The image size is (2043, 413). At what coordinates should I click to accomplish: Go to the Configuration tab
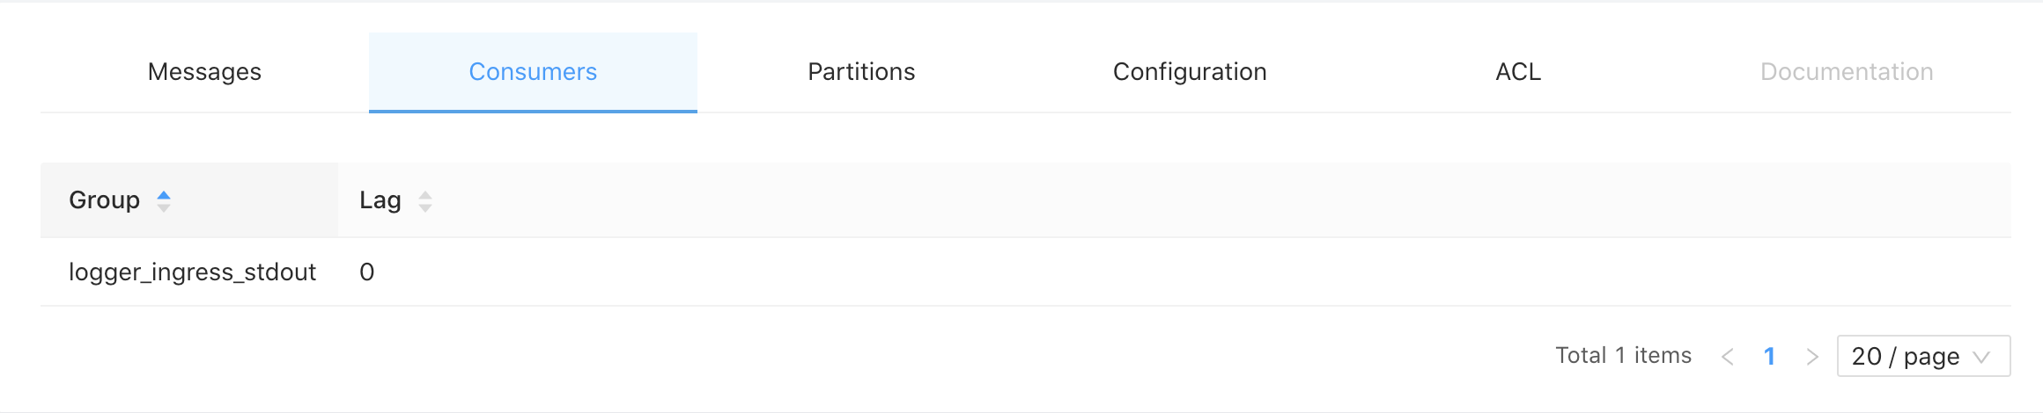[1190, 72]
